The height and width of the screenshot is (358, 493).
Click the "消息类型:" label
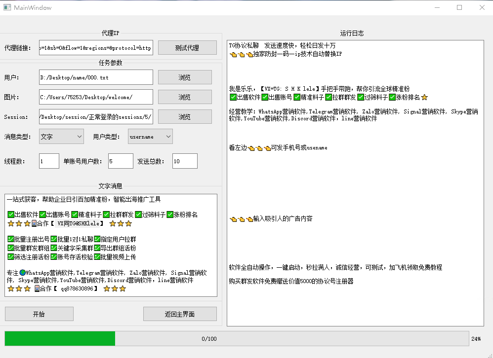pos(18,137)
